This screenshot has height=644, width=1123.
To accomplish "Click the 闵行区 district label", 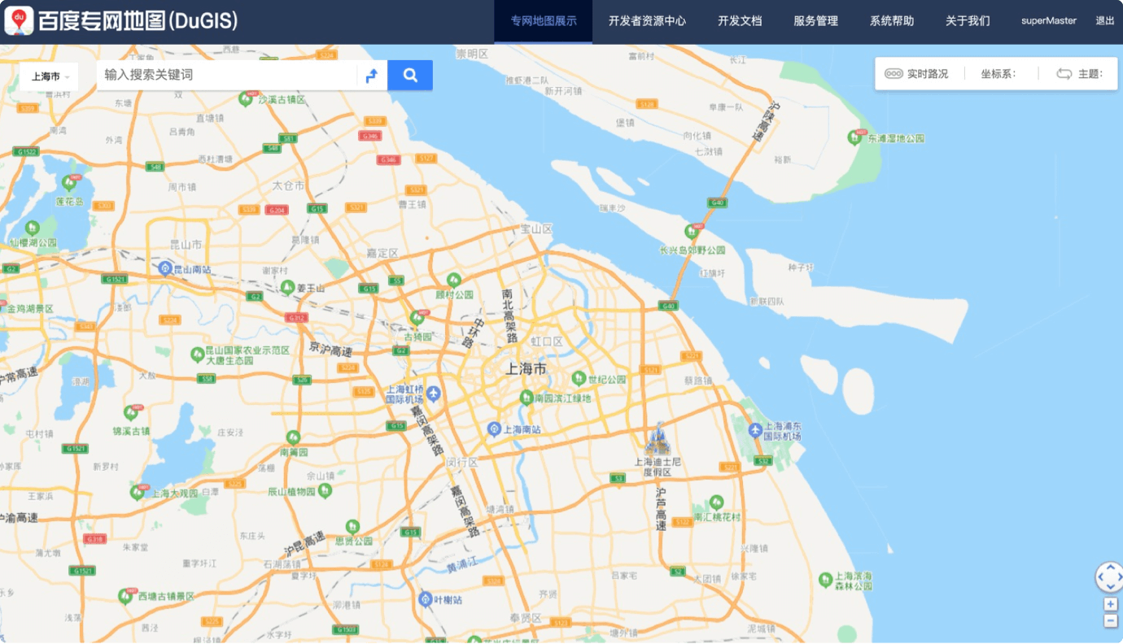I will (x=462, y=462).
